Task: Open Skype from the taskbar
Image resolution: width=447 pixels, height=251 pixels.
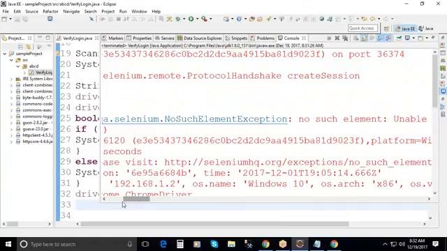Action: pos(214,244)
